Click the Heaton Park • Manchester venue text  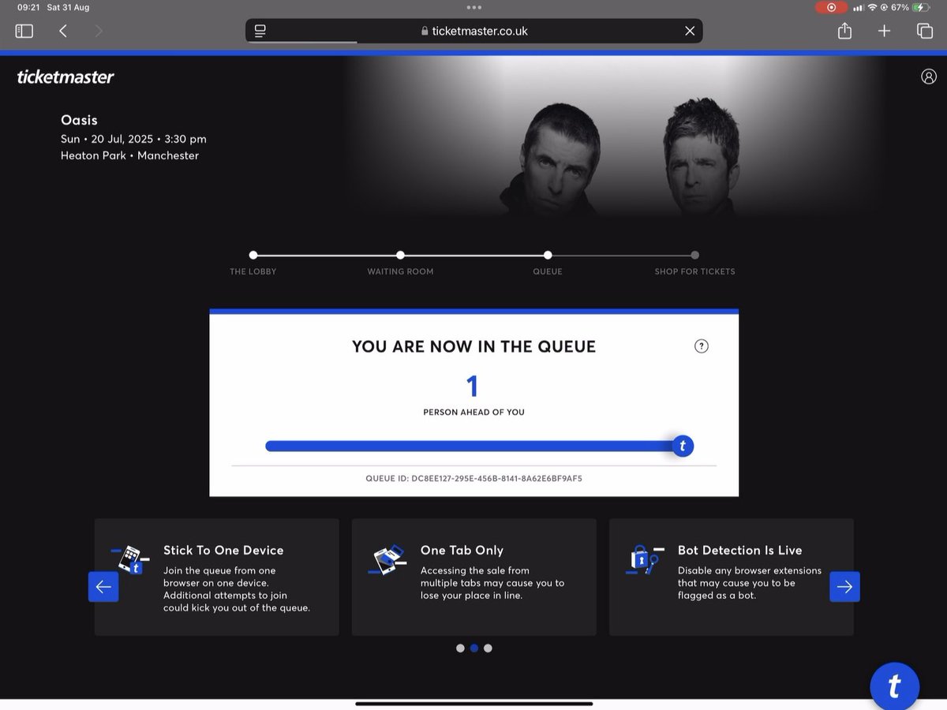pyautogui.click(x=129, y=155)
